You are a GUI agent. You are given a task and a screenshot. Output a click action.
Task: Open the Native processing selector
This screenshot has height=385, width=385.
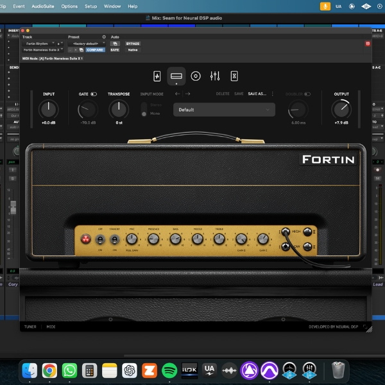point(133,50)
